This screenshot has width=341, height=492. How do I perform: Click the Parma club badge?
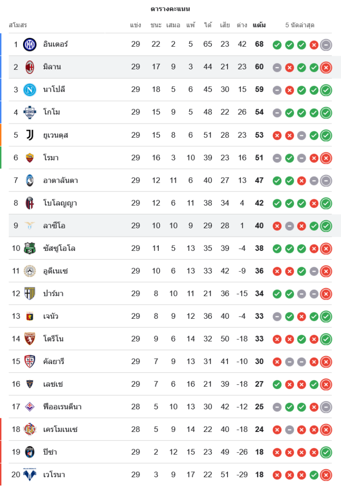click(x=30, y=293)
